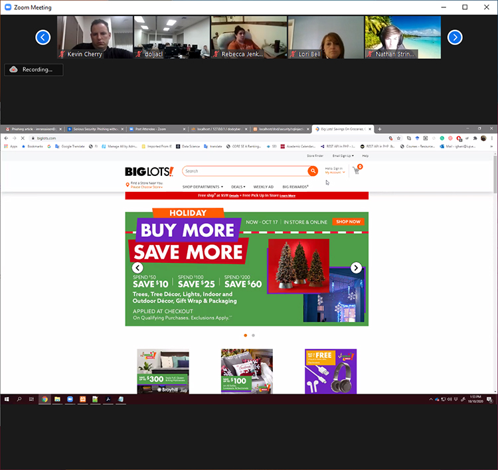The width and height of the screenshot is (498, 470).
Task: Go to previous banner slide
Action: pos(137,268)
